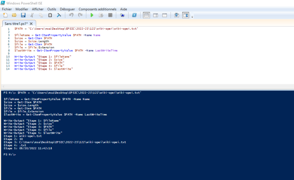Run selection icon in toolbar
Image resolution: width=294 pixels, height=180 pixels.
coord(101,15)
